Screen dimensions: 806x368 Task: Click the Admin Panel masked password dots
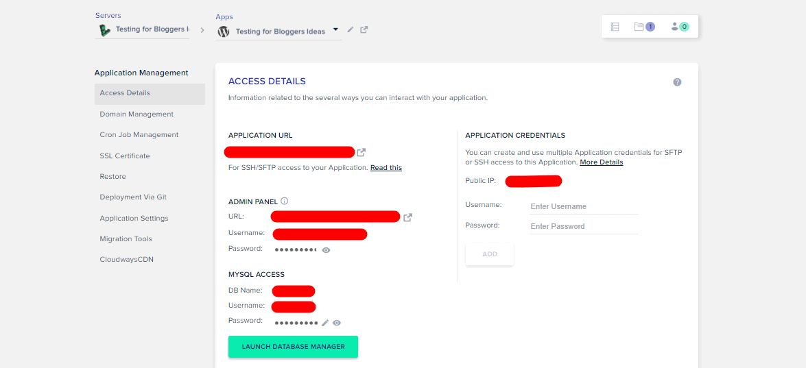click(296, 250)
